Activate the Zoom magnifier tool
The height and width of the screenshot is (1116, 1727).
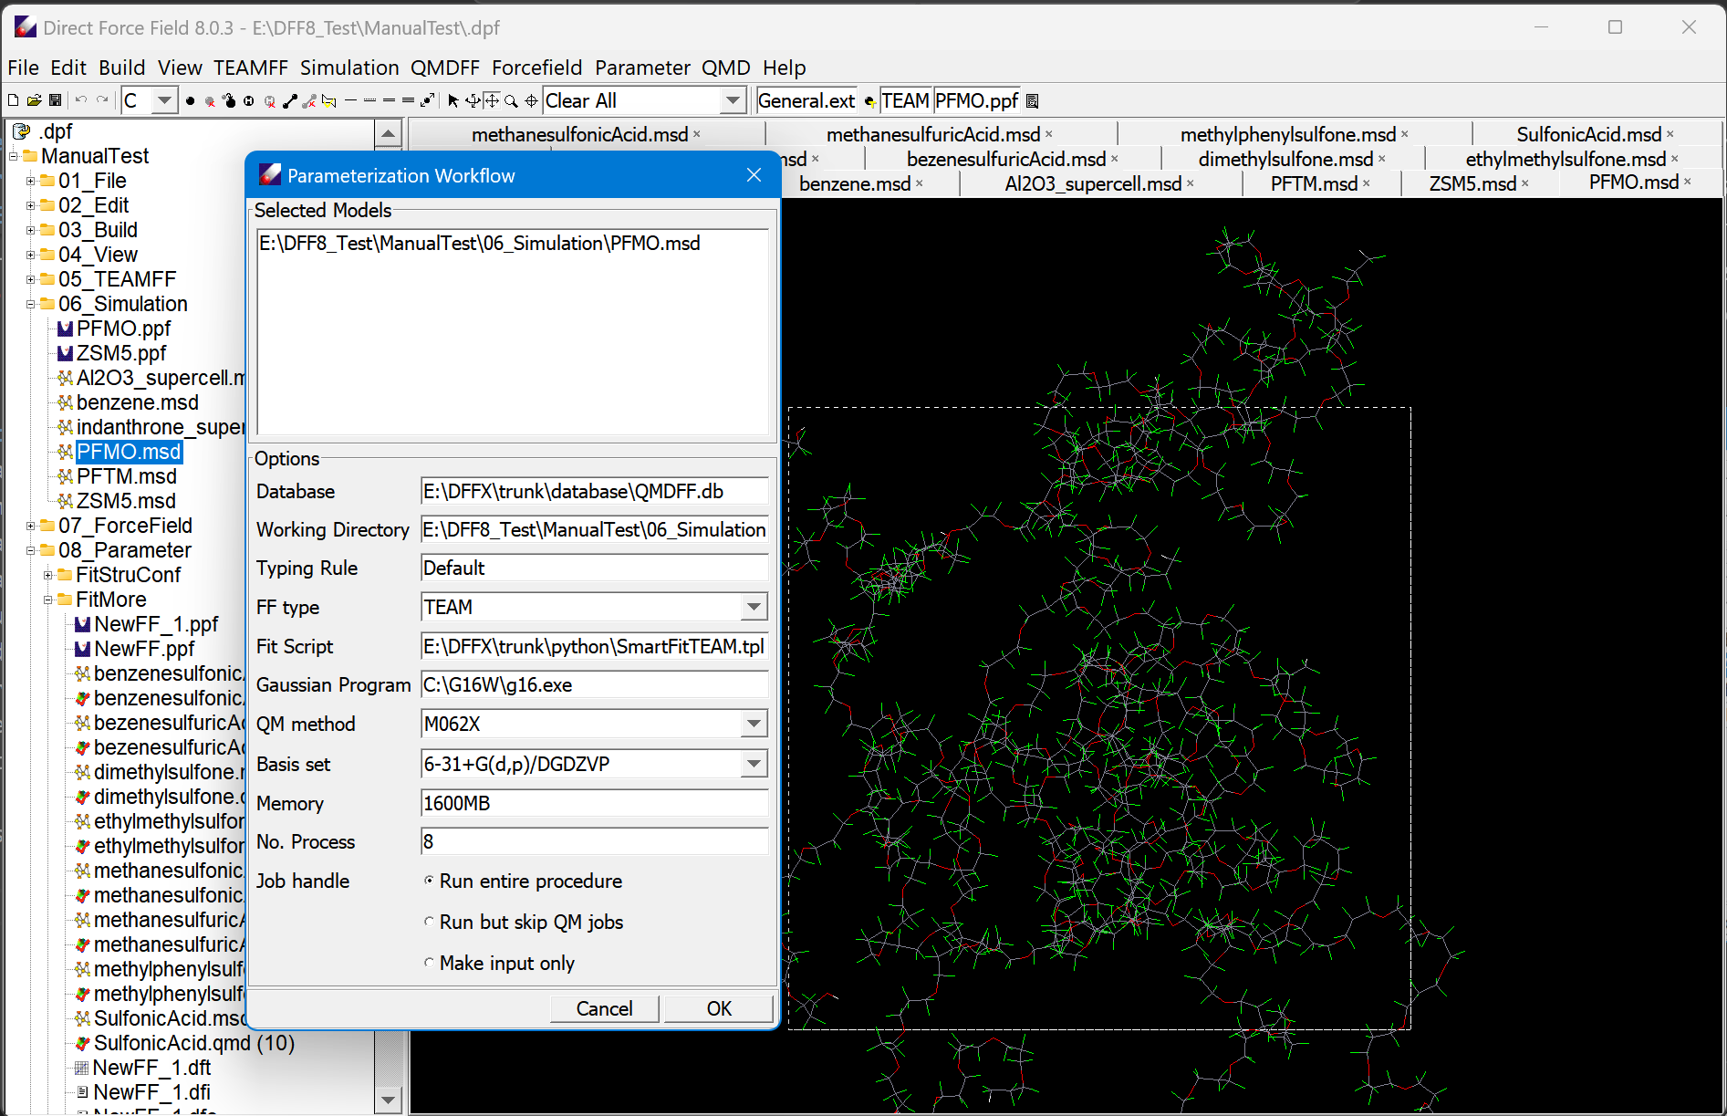(510, 100)
